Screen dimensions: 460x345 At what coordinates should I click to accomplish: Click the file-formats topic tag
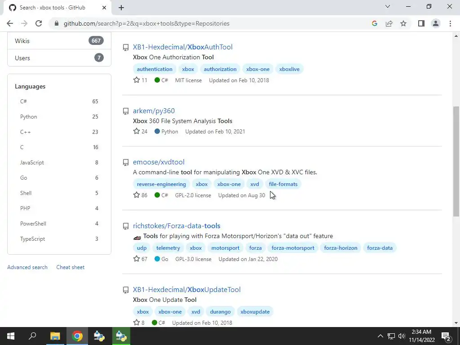tap(283, 184)
